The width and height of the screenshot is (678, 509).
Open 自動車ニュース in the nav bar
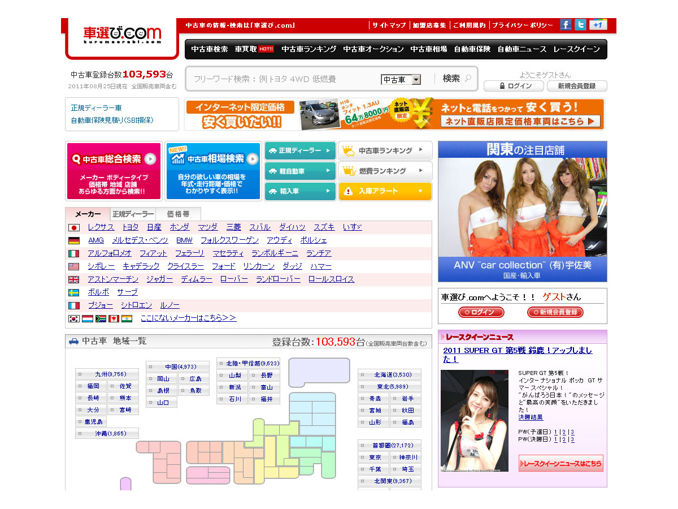click(522, 49)
